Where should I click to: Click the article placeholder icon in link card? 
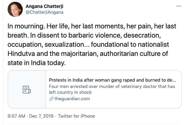(27, 90)
